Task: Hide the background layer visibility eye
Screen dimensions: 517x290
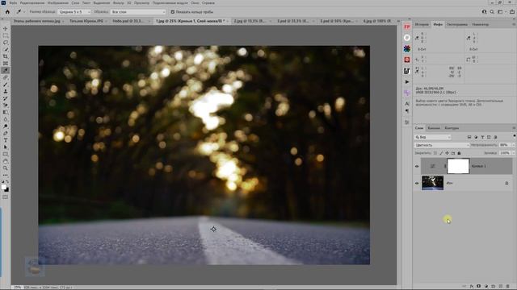Action: click(x=417, y=183)
